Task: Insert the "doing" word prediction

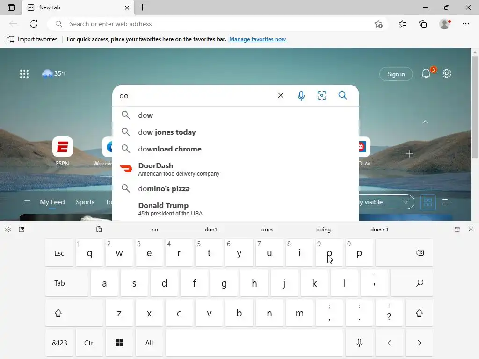Action: pos(323,229)
